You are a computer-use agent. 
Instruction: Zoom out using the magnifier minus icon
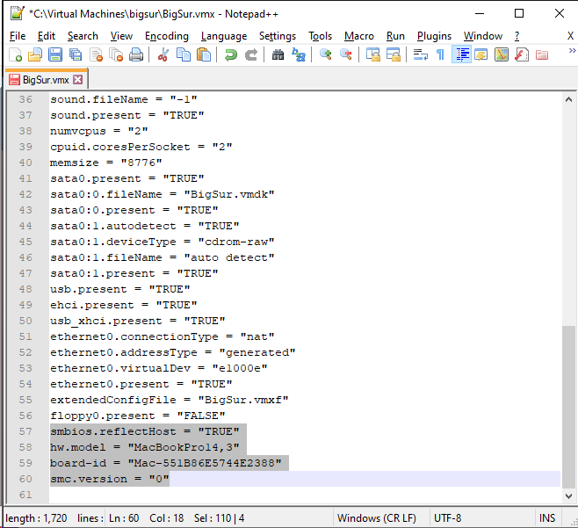coord(346,55)
